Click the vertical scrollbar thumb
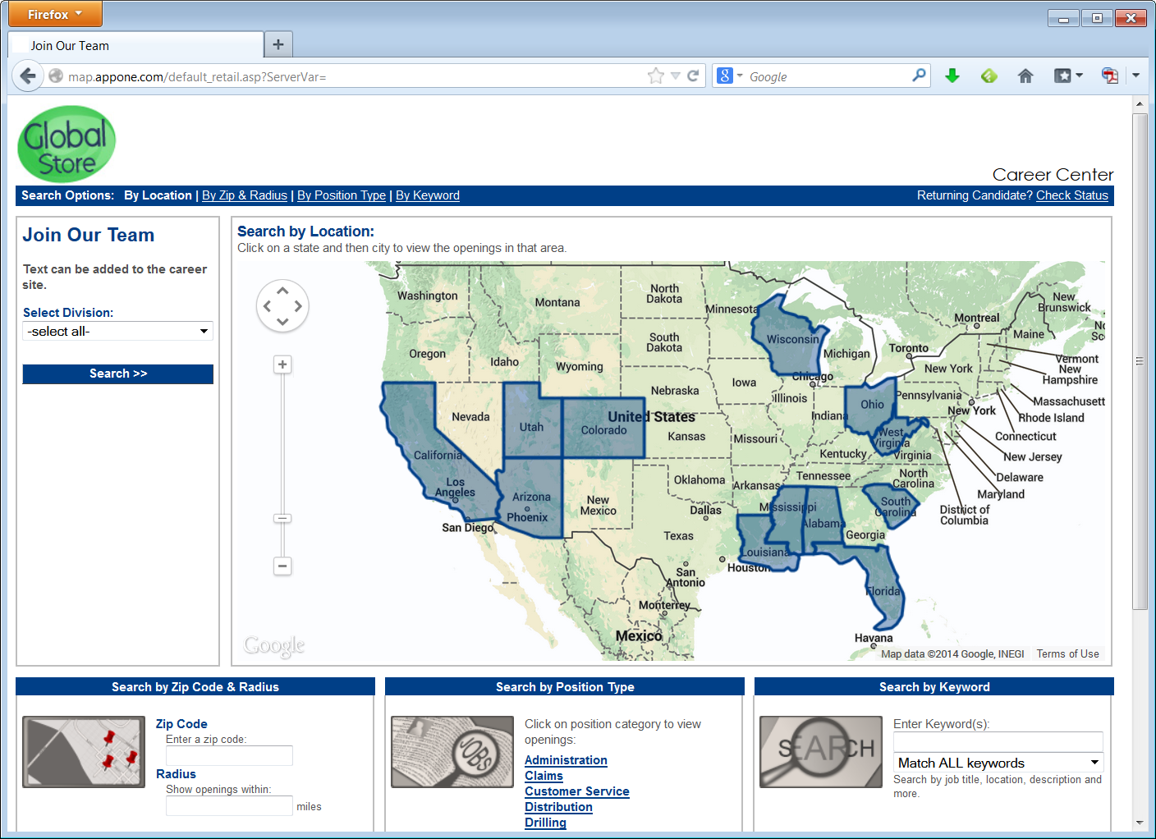Screen dimensions: 1156x839 [x=1140, y=361]
